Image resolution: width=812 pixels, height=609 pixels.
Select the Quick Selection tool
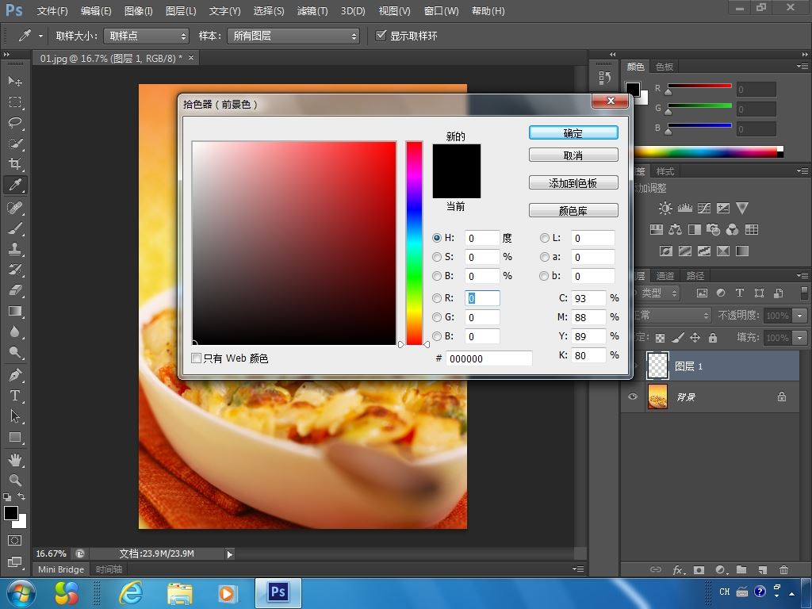click(x=15, y=144)
